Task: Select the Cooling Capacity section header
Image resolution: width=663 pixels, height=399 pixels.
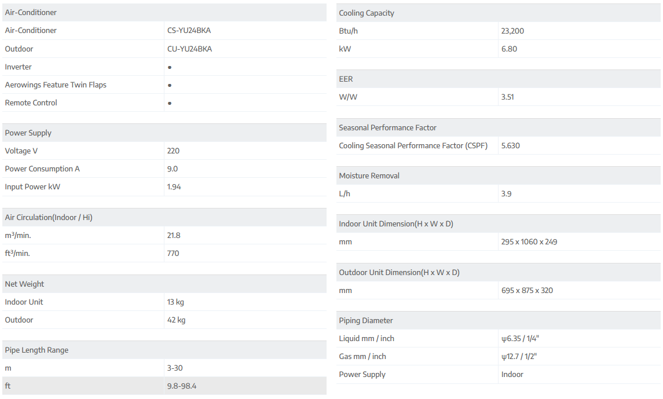Action: coord(367,13)
